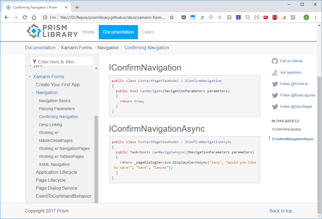This screenshot has height=219, width=322.
Task: Click Twitter bird beside Follow @DanJSiegel
Action: tap(275, 107)
